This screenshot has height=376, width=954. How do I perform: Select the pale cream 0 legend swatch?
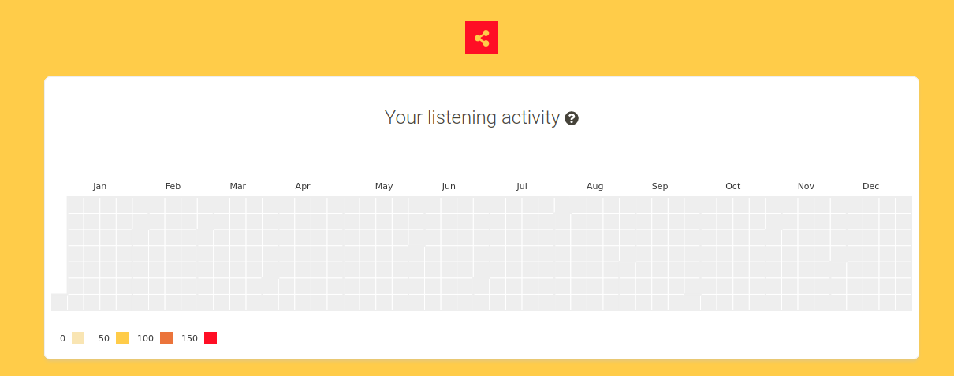coord(78,338)
